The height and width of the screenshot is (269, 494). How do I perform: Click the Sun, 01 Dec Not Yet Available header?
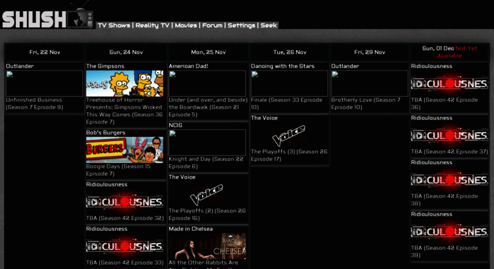coord(449,52)
